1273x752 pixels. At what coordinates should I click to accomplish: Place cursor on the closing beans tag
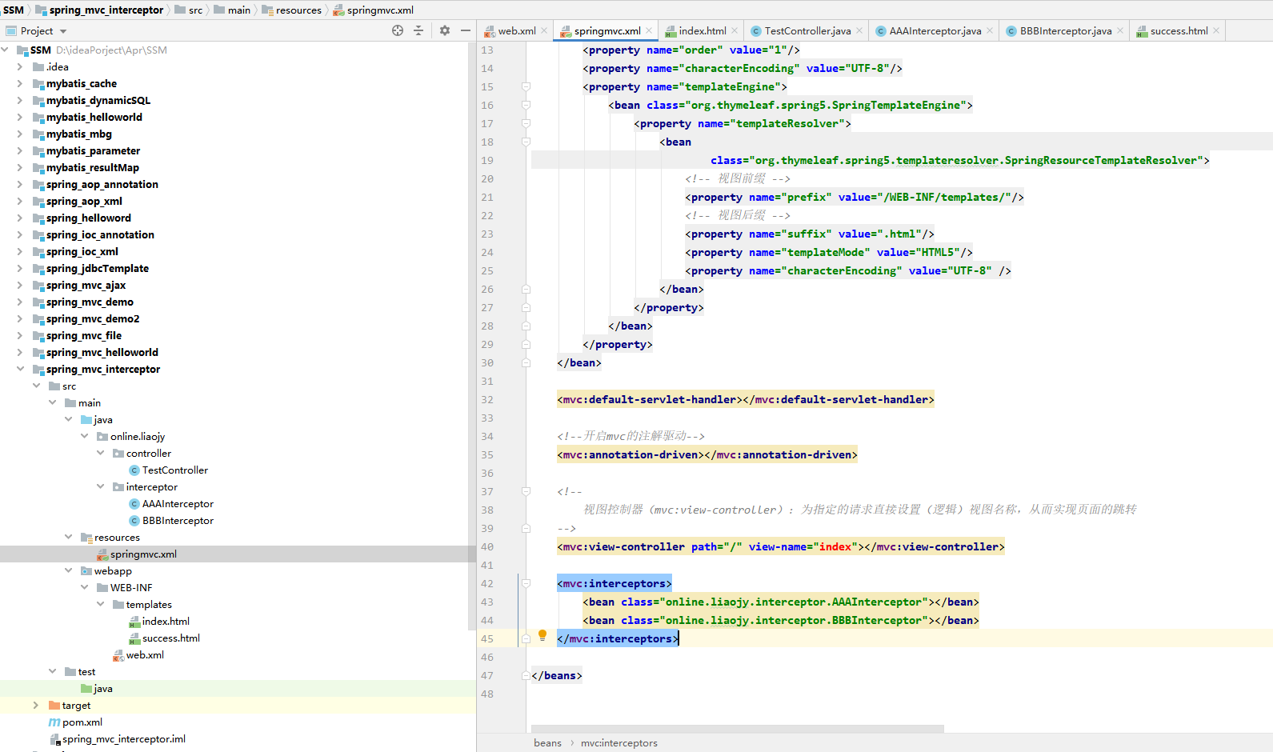[x=557, y=676]
